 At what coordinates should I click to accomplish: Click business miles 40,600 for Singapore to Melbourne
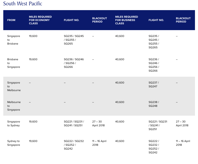click(x=120, y=83)
